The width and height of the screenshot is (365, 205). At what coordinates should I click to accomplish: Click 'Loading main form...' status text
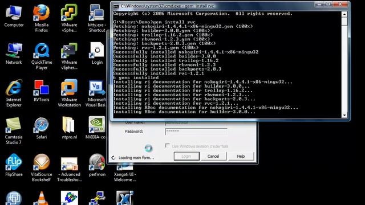tap(136, 158)
